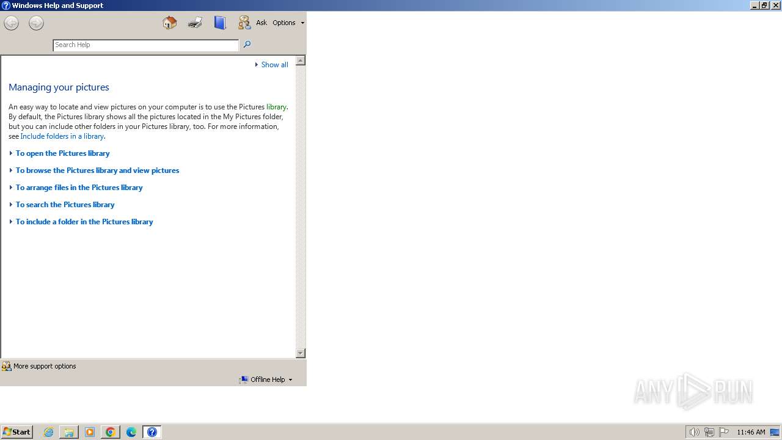This screenshot has height=440, width=782.
Task: Expand To browse the Pictures library and view pictures
Action: (97, 170)
